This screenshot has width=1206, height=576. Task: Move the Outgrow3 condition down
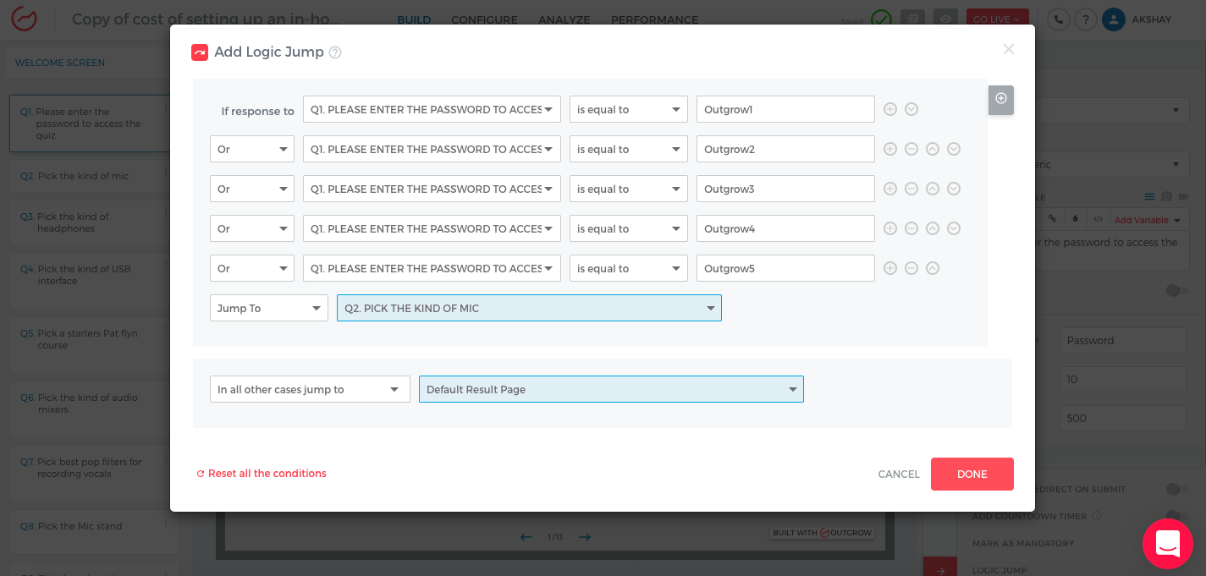pyautogui.click(x=954, y=189)
